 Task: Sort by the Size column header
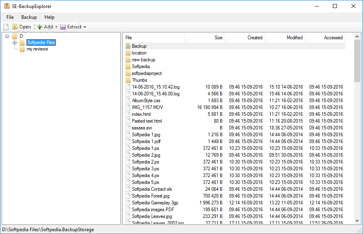point(205,38)
